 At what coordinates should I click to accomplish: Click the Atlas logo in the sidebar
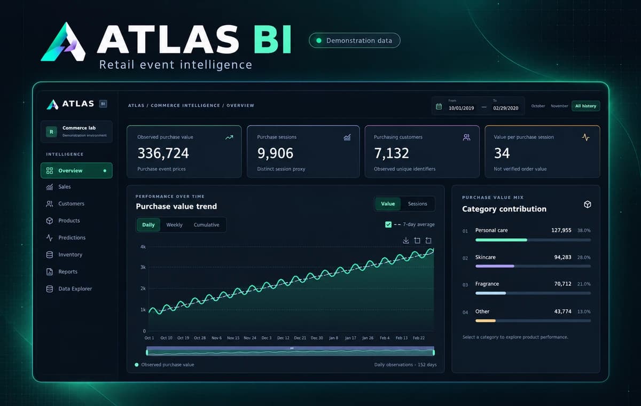[x=52, y=104]
